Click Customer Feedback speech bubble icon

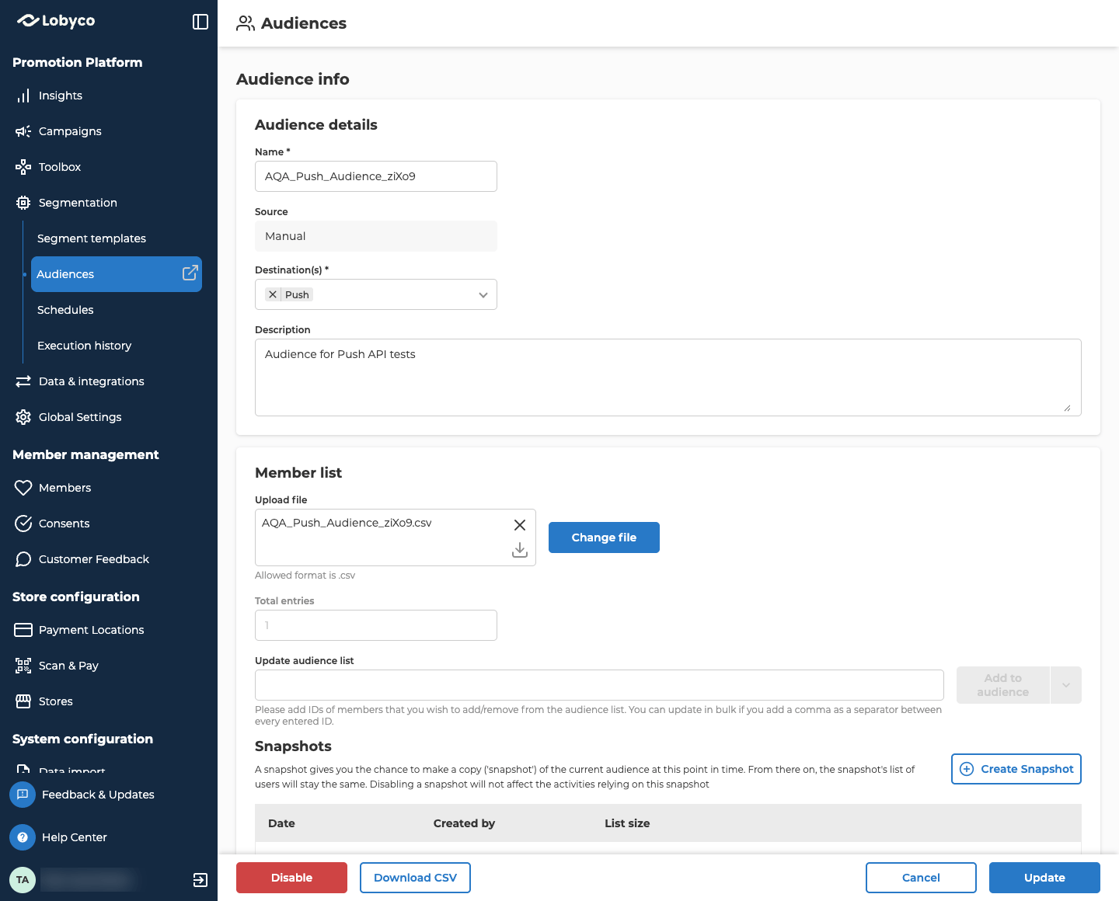click(23, 559)
